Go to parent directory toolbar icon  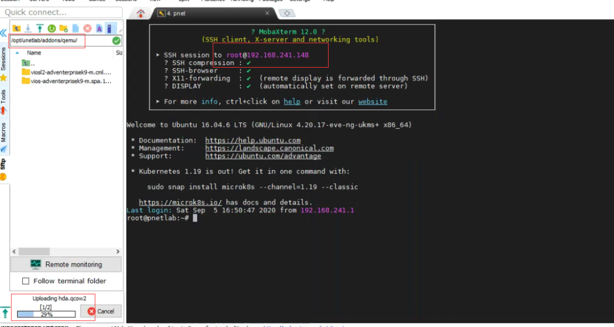pyautogui.click(x=16, y=28)
